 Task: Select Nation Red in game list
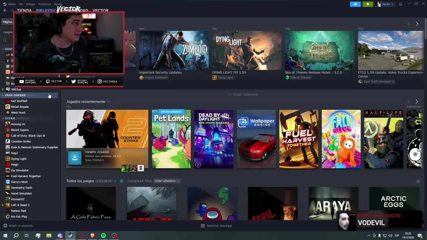tap(18, 211)
